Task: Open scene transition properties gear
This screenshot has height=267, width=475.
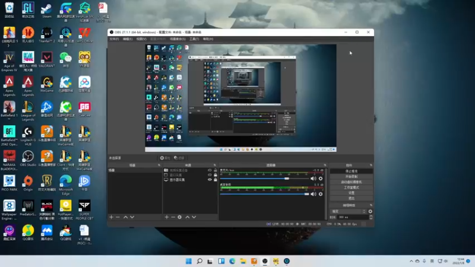Action: tap(370, 211)
